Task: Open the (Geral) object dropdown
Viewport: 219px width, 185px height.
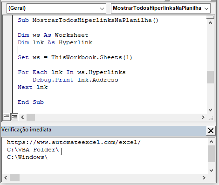Action: [56, 8]
